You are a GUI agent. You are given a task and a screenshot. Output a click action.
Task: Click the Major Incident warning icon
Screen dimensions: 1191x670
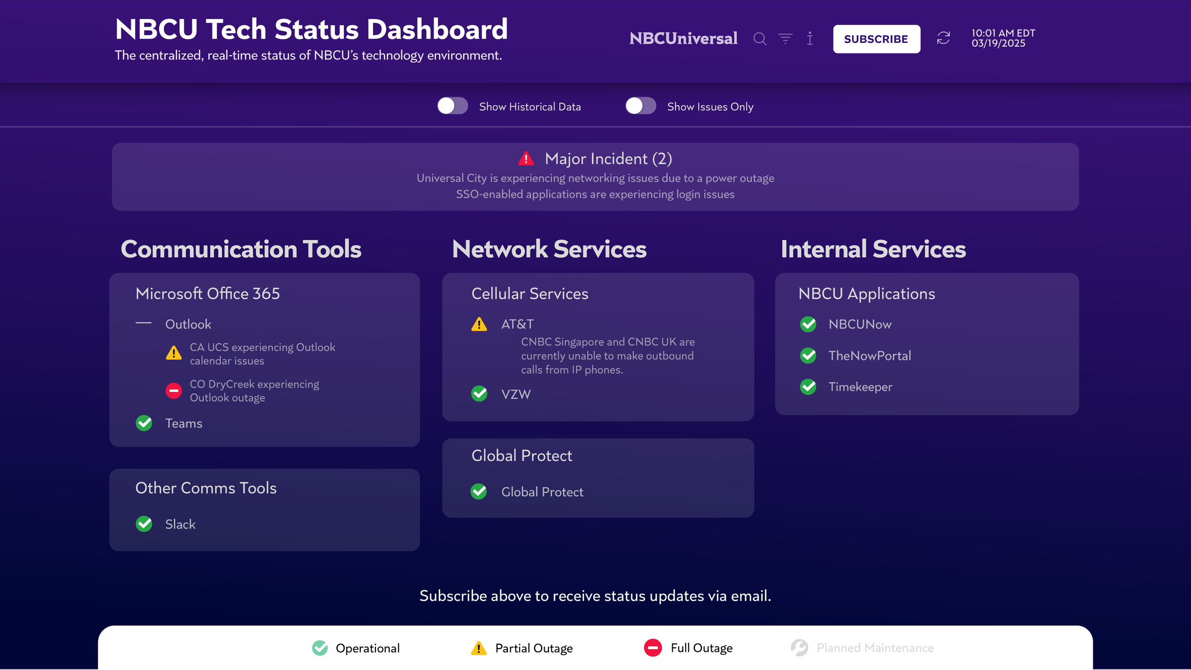click(526, 159)
